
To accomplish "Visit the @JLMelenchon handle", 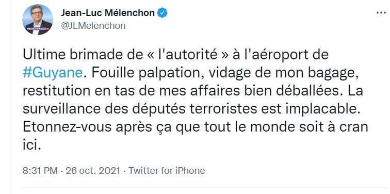I will pyautogui.click(x=93, y=26).
